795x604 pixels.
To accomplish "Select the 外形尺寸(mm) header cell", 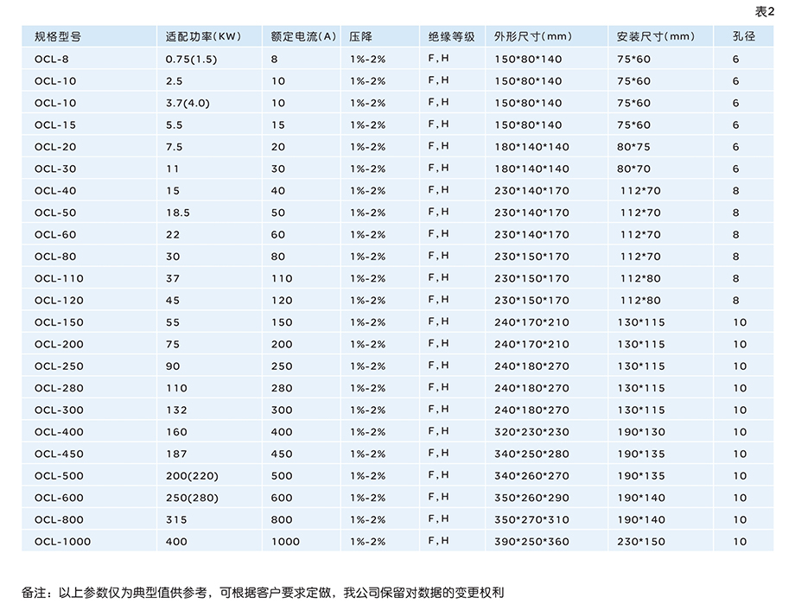I will tap(533, 37).
